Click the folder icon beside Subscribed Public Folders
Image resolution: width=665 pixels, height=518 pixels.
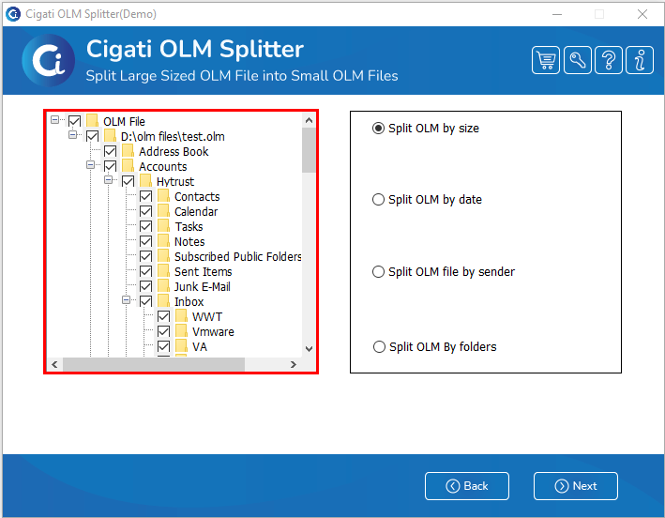163,256
